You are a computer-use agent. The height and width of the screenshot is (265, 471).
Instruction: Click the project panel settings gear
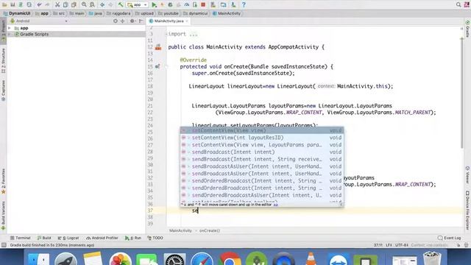132,21
